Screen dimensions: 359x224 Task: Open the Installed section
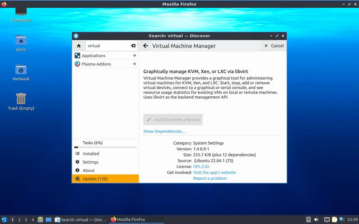pyautogui.click(x=105, y=153)
